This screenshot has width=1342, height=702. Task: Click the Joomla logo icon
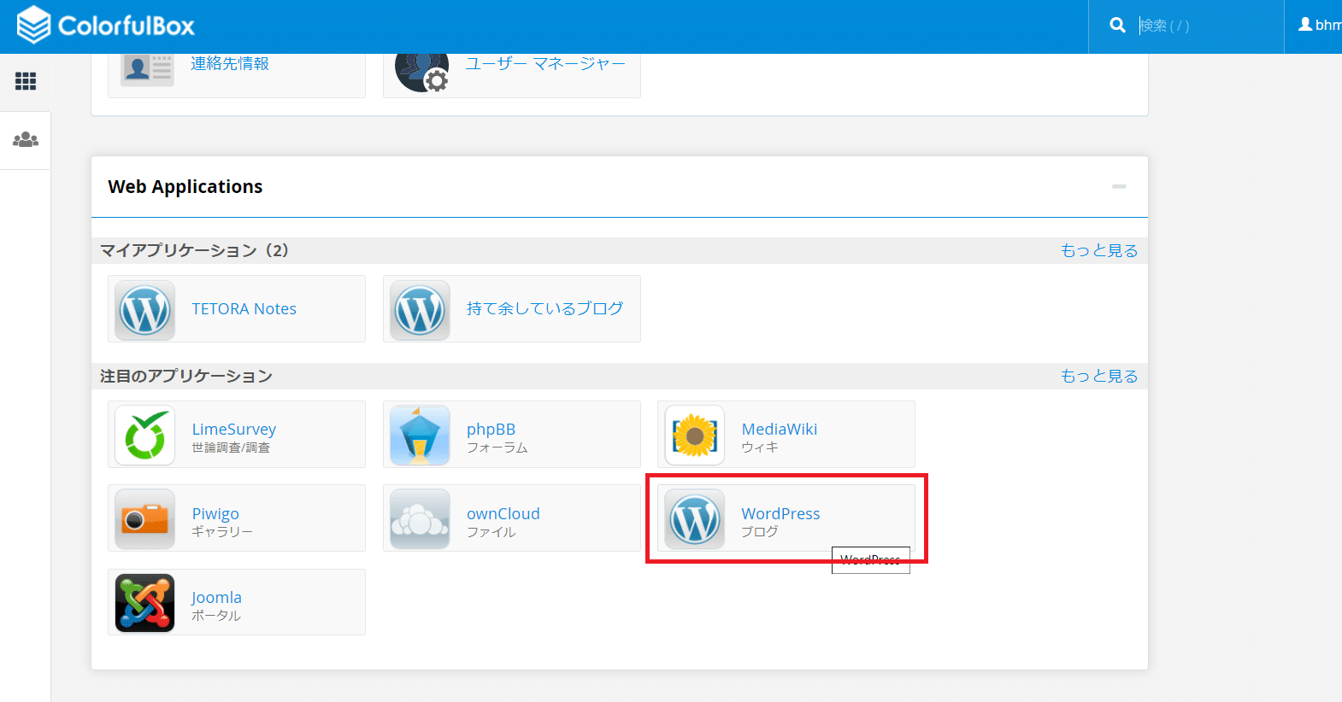coord(145,603)
